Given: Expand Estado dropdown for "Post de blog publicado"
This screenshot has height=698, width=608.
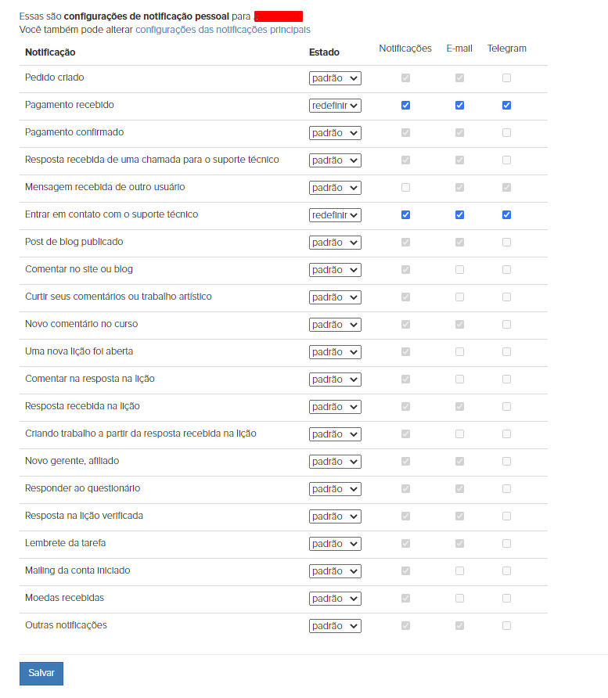Looking at the screenshot, I should click(x=335, y=243).
